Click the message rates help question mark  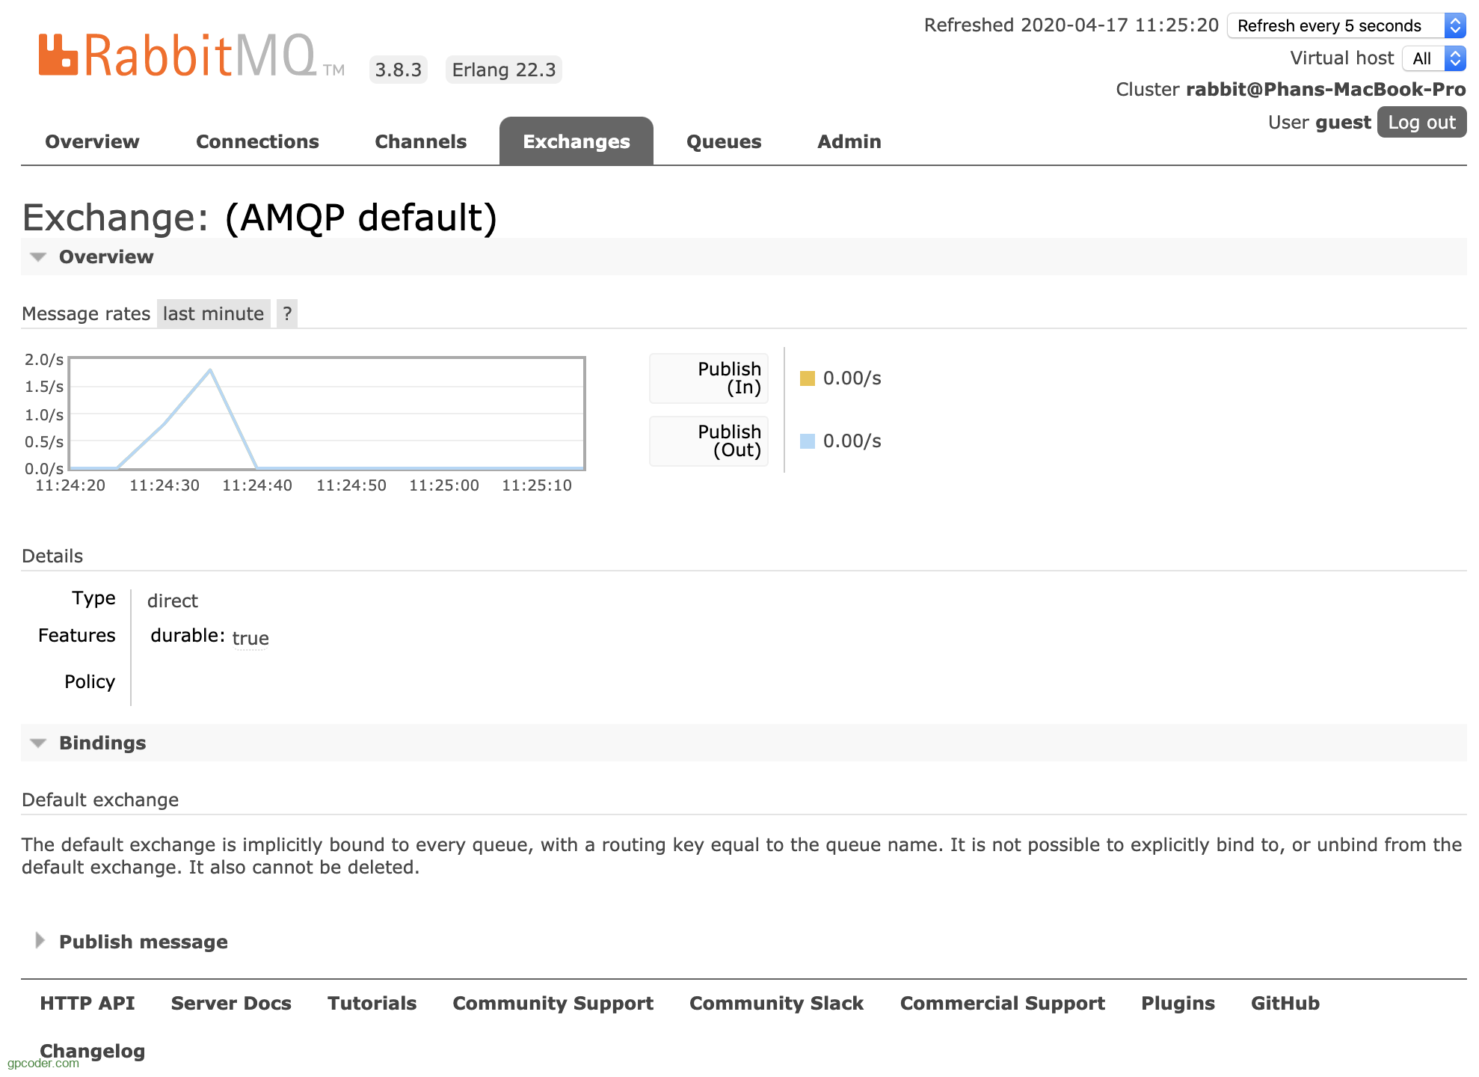point(287,313)
